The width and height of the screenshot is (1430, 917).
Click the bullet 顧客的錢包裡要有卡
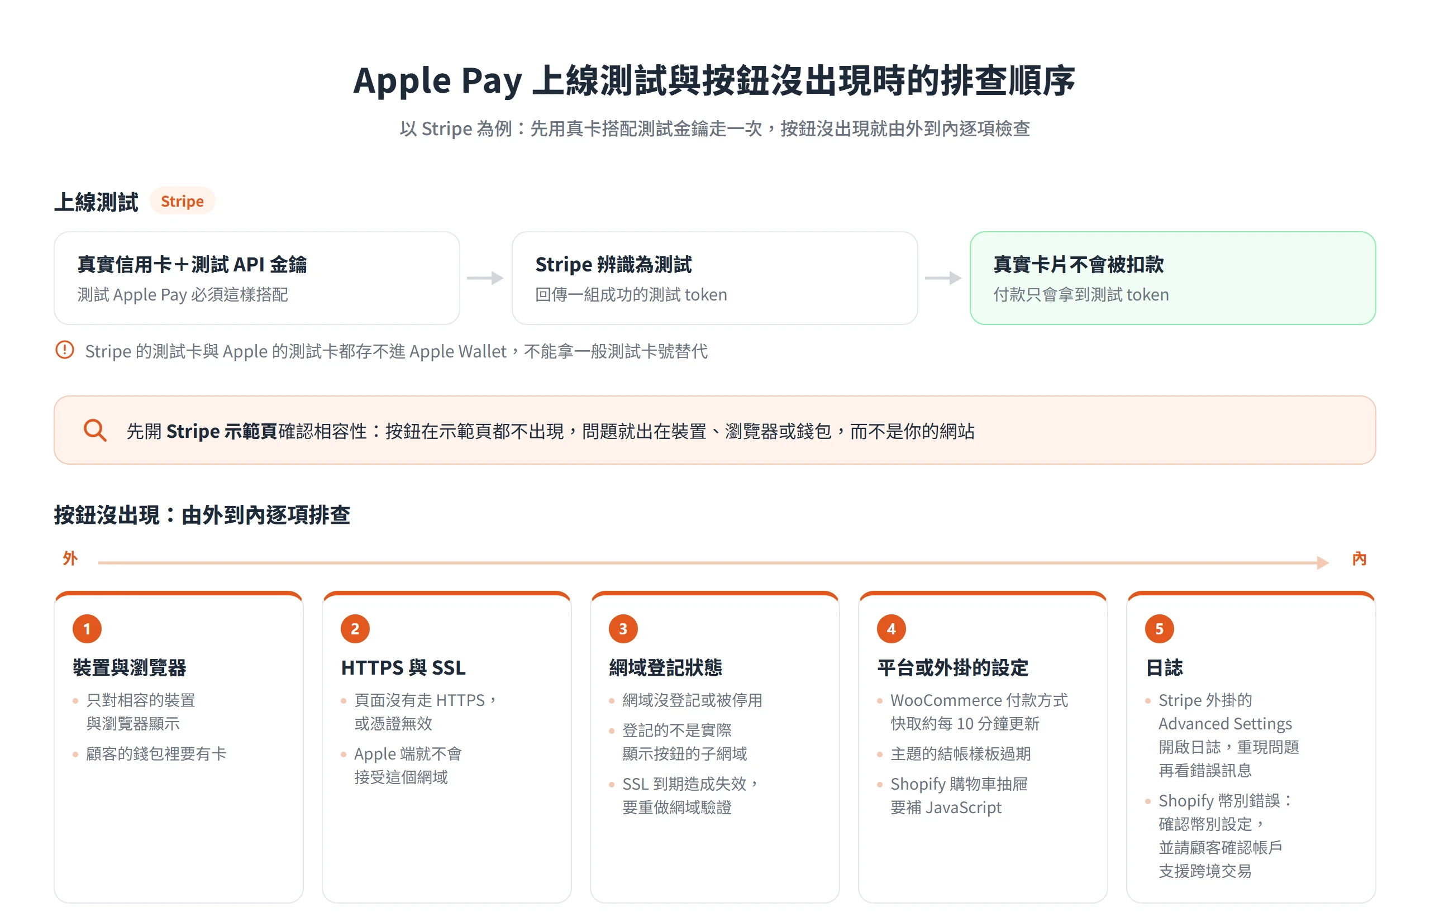(156, 754)
